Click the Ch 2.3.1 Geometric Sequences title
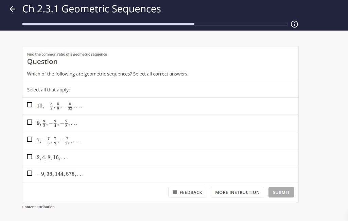Screen dimensions: 348x221 [91, 9]
